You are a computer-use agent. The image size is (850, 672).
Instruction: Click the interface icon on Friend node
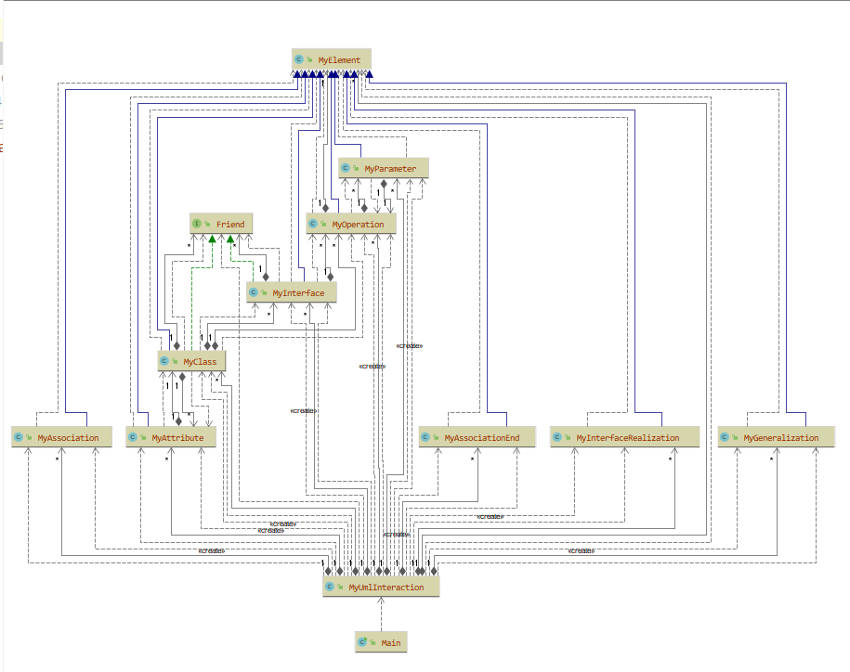pos(197,224)
